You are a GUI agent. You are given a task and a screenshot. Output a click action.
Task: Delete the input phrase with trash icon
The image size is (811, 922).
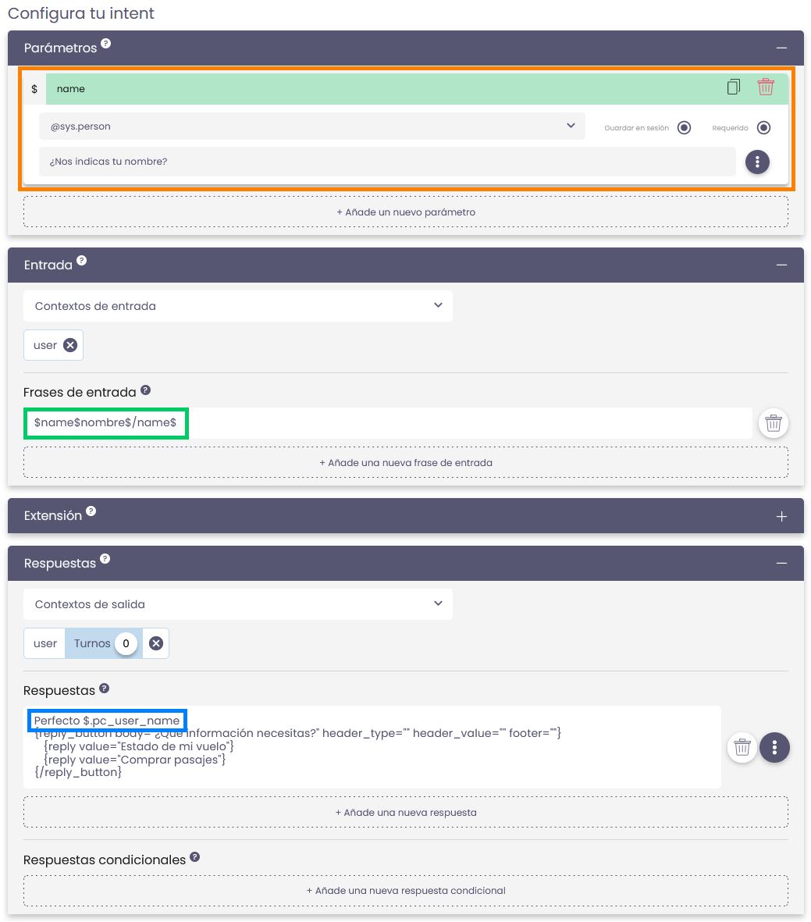(x=773, y=423)
